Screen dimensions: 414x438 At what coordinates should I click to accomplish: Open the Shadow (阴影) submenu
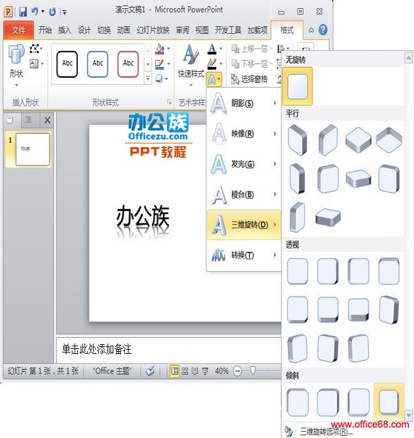[244, 103]
